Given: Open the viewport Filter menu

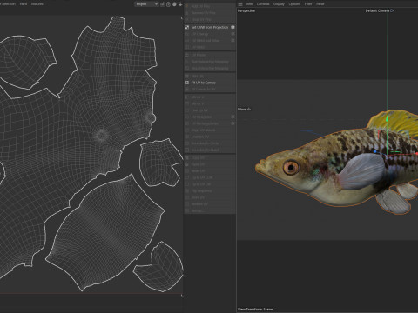Looking at the screenshot, I should coord(308,4).
